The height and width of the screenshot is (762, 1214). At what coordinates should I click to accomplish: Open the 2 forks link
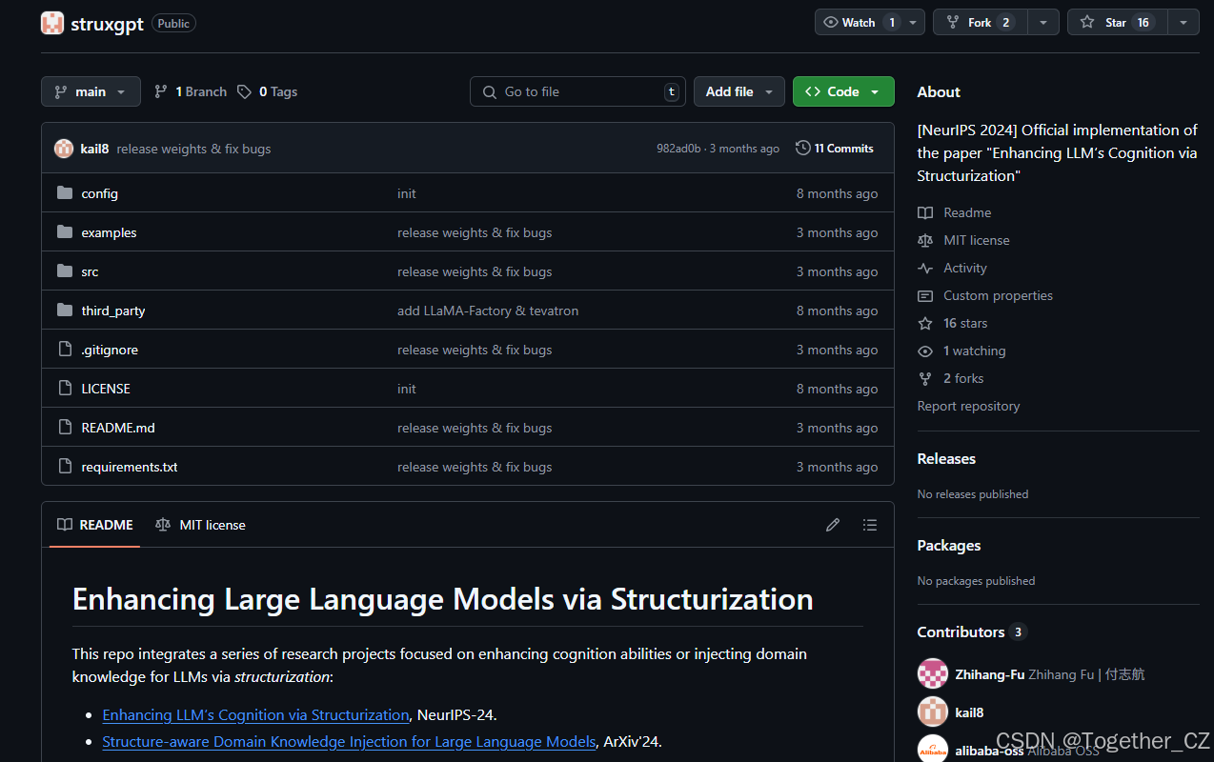(x=963, y=378)
